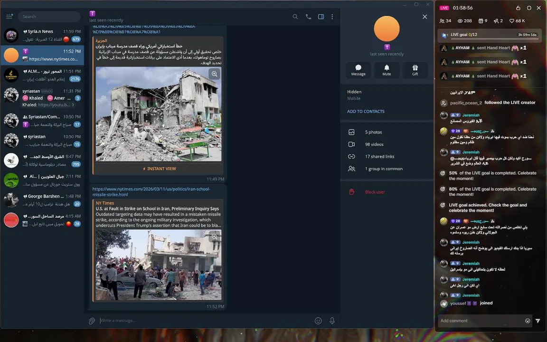
Task: Attach a file with the paperclip icon
Action: pyautogui.click(x=91, y=321)
